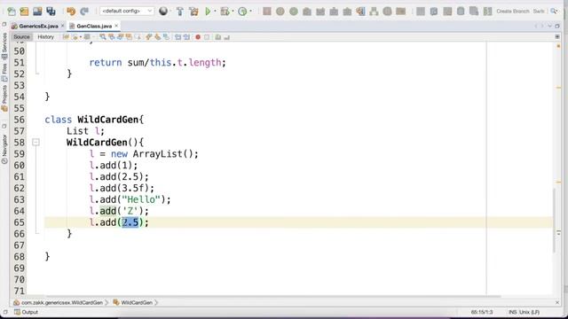Click the New Project toolbar icon
Screen dimensions: 568x319
tap(24, 12)
